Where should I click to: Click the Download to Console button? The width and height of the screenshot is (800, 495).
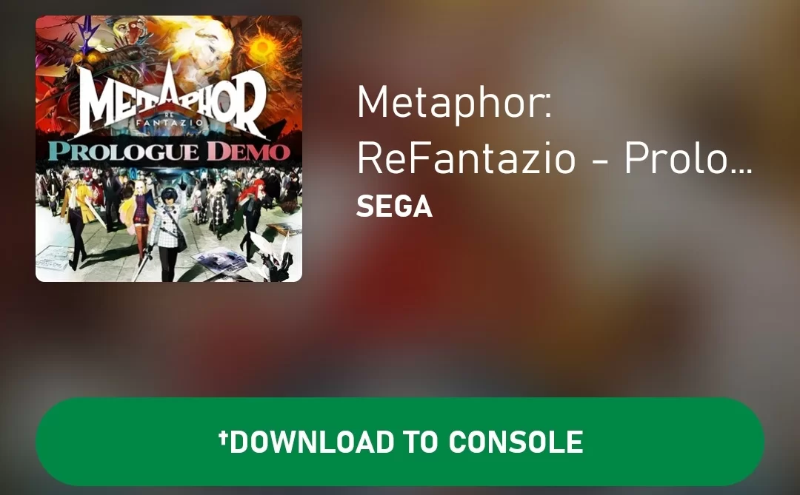coord(399,442)
